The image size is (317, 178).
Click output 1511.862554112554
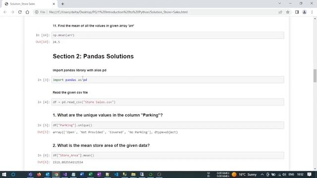point(68,162)
